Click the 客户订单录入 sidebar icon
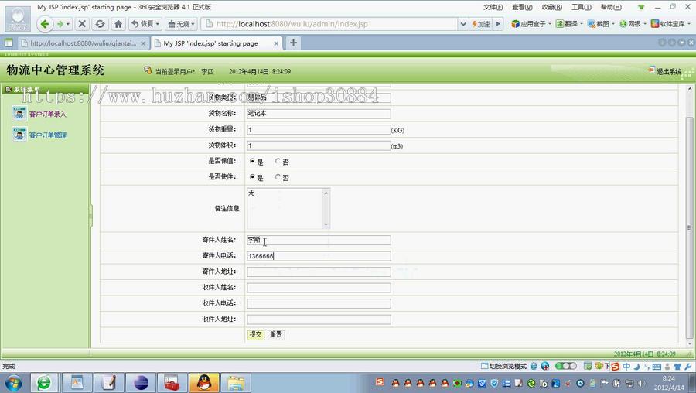 click(19, 114)
